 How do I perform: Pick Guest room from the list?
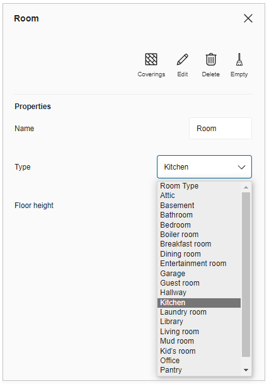(x=199, y=283)
